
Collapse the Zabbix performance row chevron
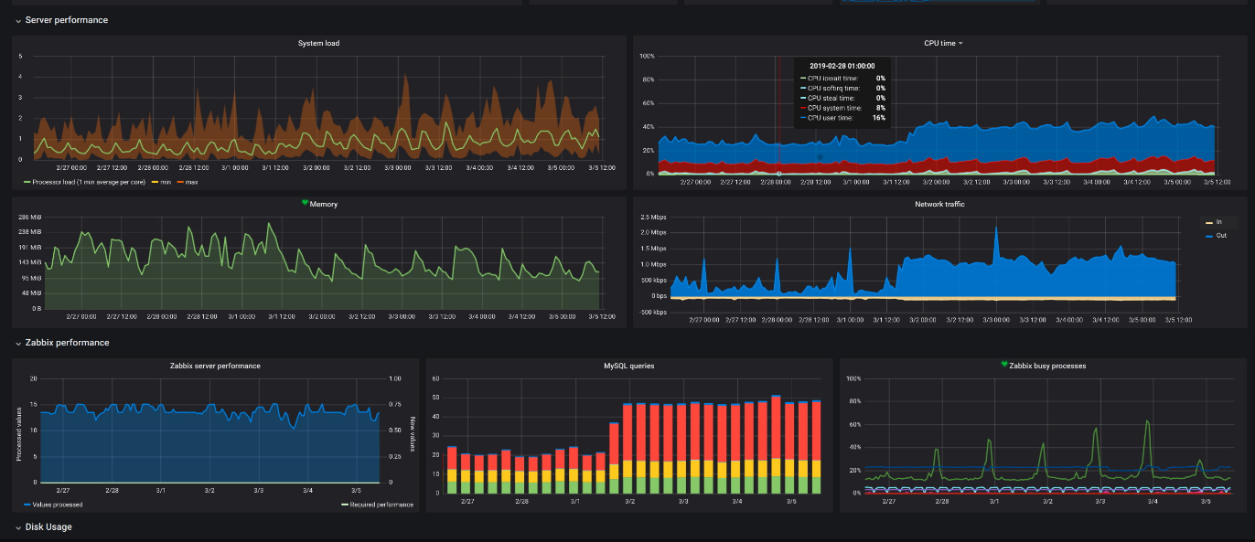18,343
